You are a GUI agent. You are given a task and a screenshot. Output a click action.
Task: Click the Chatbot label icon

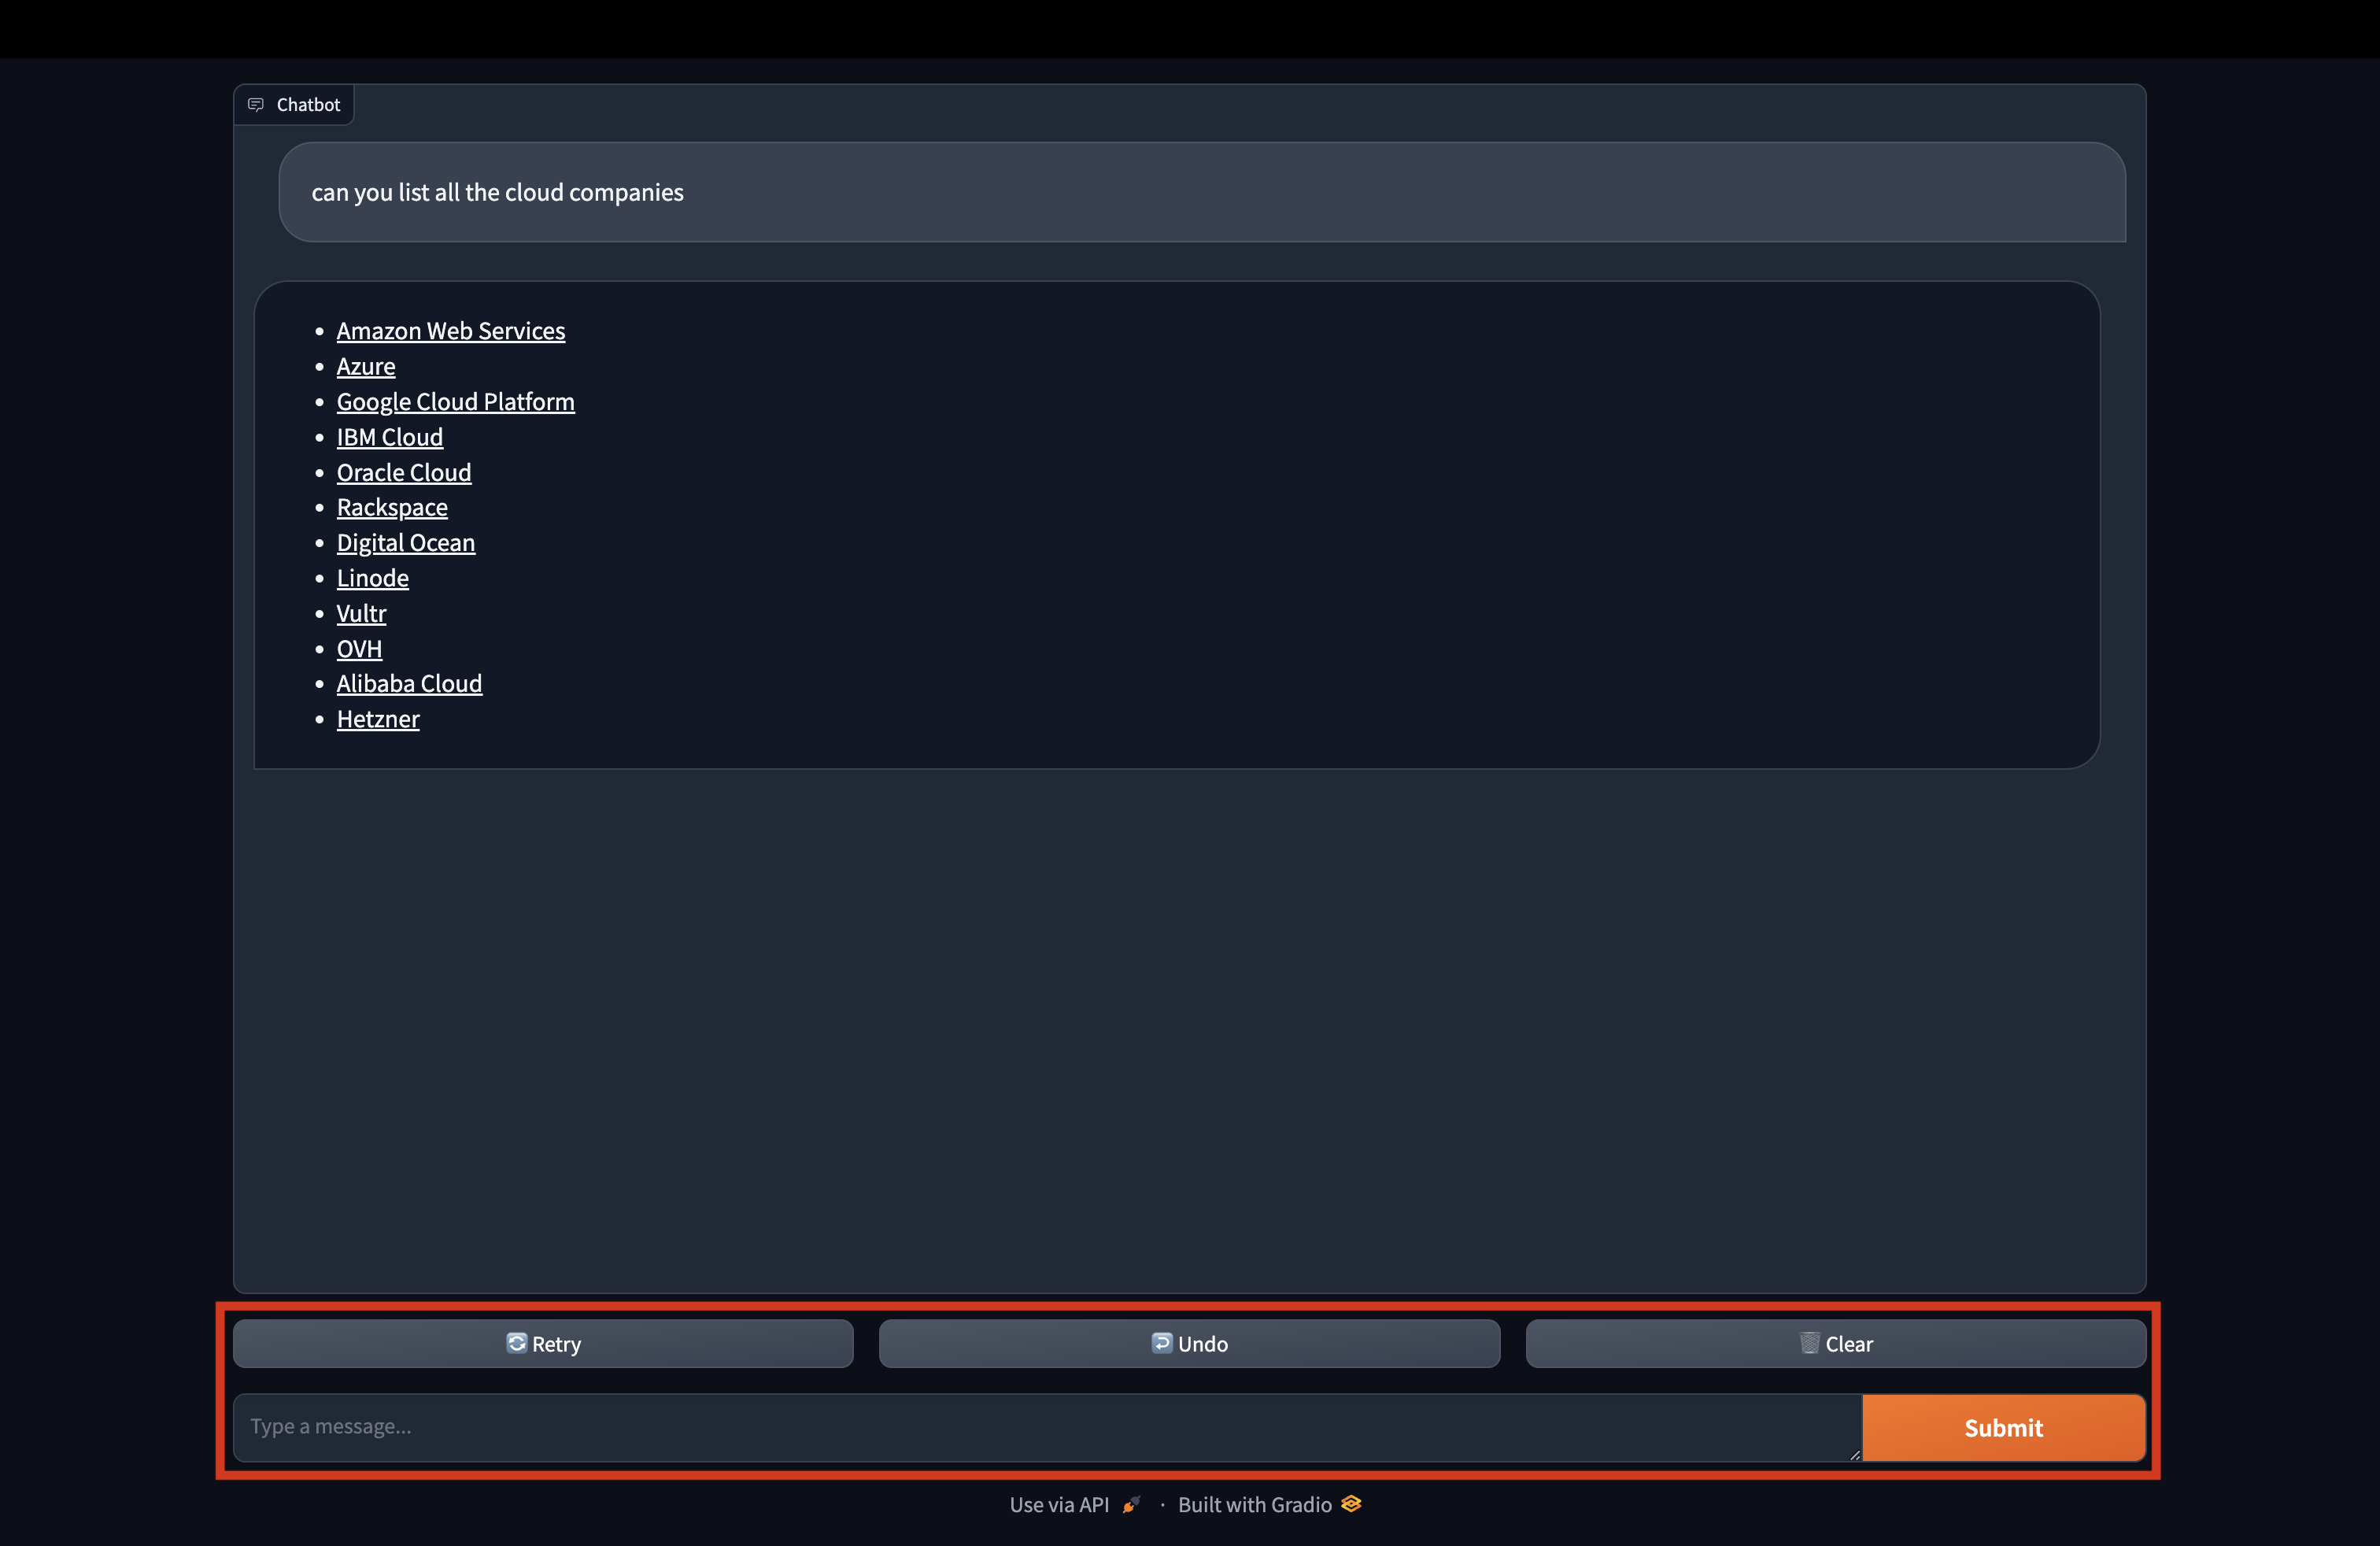tap(256, 104)
